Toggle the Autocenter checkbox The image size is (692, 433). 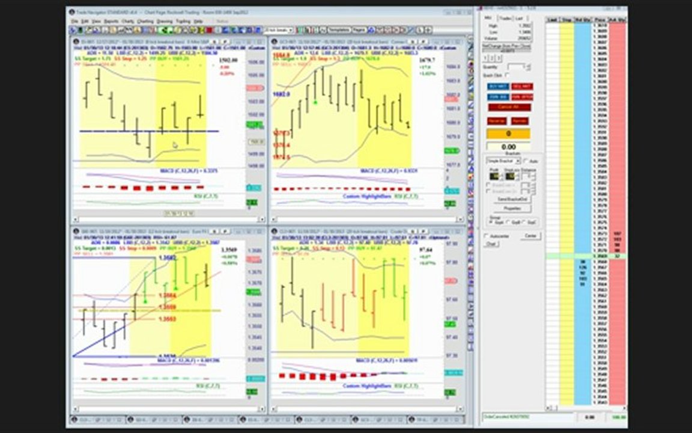[x=487, y=236]
